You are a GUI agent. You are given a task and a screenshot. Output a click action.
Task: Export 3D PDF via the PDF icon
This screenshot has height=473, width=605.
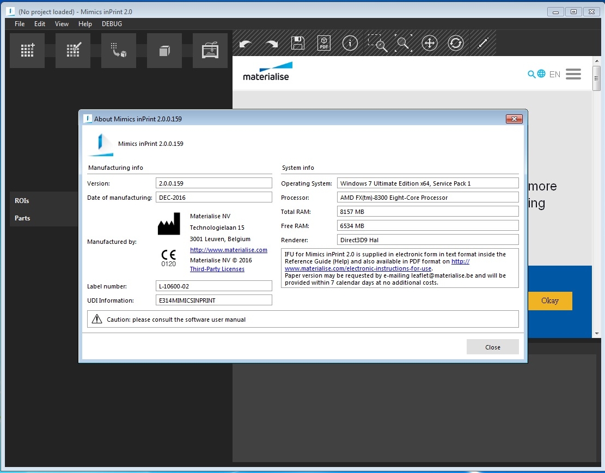click(x=324, y=44)
